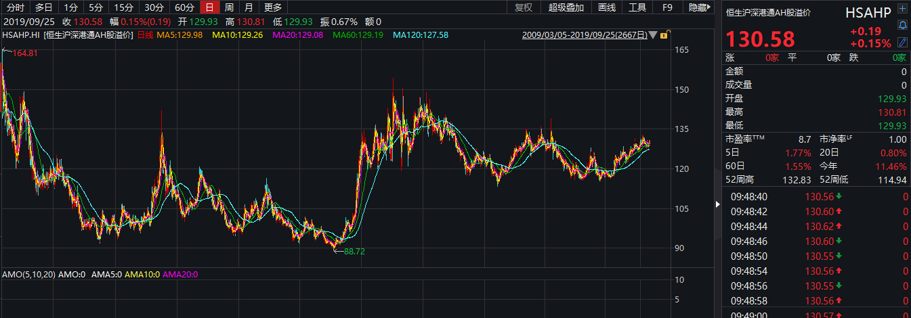Click the HSAHP ticker symbol
911x318 pixels.
point(868,13)
